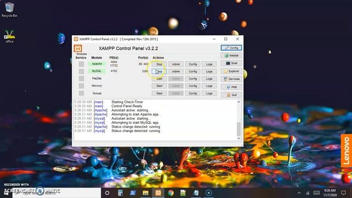Open Tomcat Config options
The image size is (352, 198).
pyautogui.click(x=193, y=93)
